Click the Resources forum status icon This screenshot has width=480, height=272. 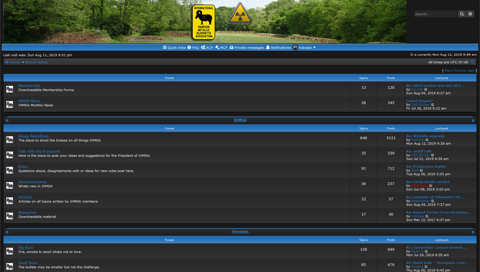click(x=10, y=216)
